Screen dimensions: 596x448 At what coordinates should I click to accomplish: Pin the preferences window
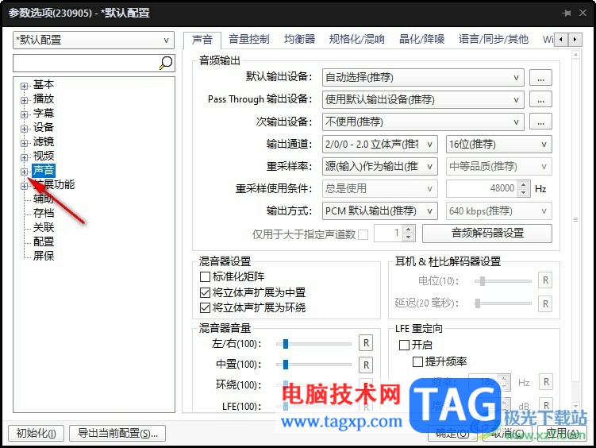click(x=566, y=13)
